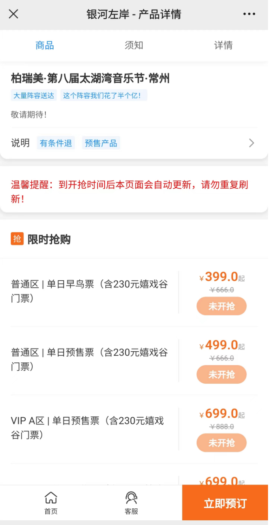
Task: Switch to the 须知 tab
Action: click(134, 45)
